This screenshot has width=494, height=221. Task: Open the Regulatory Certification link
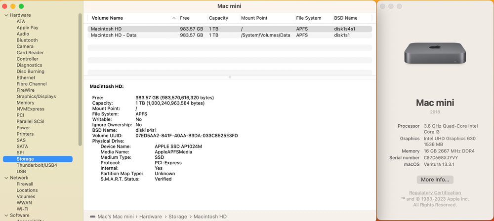(435, 193)
